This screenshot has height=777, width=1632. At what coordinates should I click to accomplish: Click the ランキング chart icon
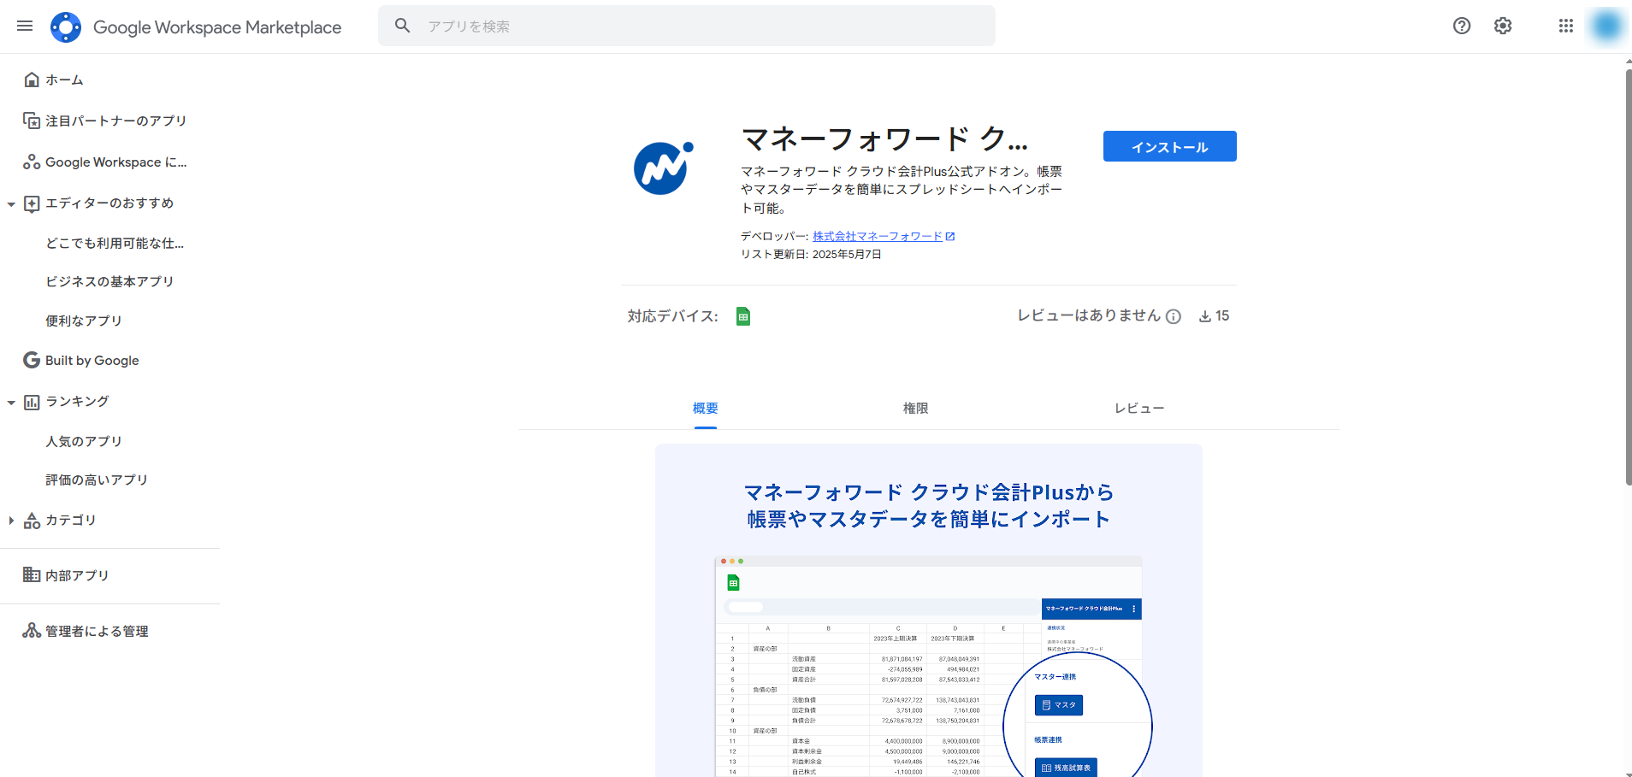(32, 402)
